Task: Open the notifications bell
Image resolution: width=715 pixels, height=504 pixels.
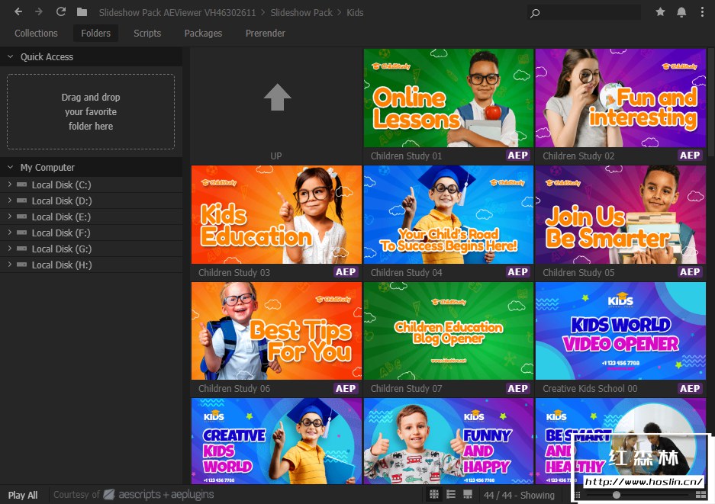Action: click(681, 12)
